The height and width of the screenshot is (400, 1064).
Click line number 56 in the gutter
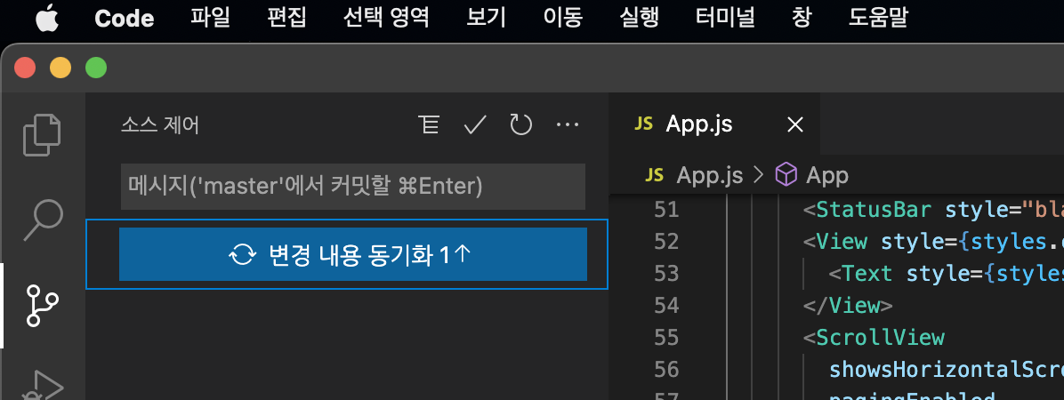[x=666, y=369]
